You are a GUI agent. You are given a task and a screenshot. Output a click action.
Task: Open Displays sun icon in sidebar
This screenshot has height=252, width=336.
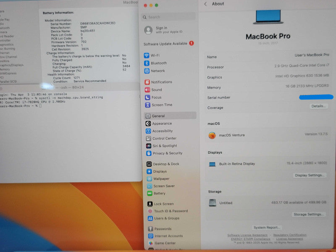(150, 171)
